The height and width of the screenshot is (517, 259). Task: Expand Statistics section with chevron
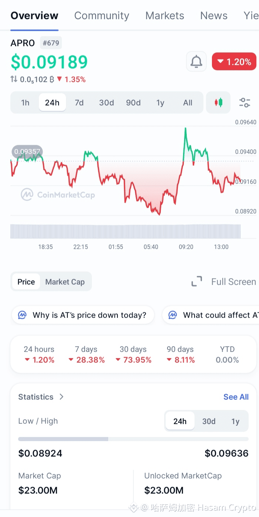(x=62, y=397)
